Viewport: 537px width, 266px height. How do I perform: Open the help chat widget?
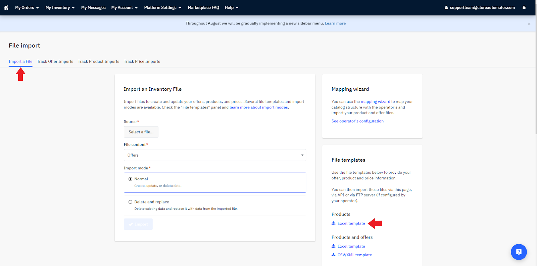tap(519, 252)
